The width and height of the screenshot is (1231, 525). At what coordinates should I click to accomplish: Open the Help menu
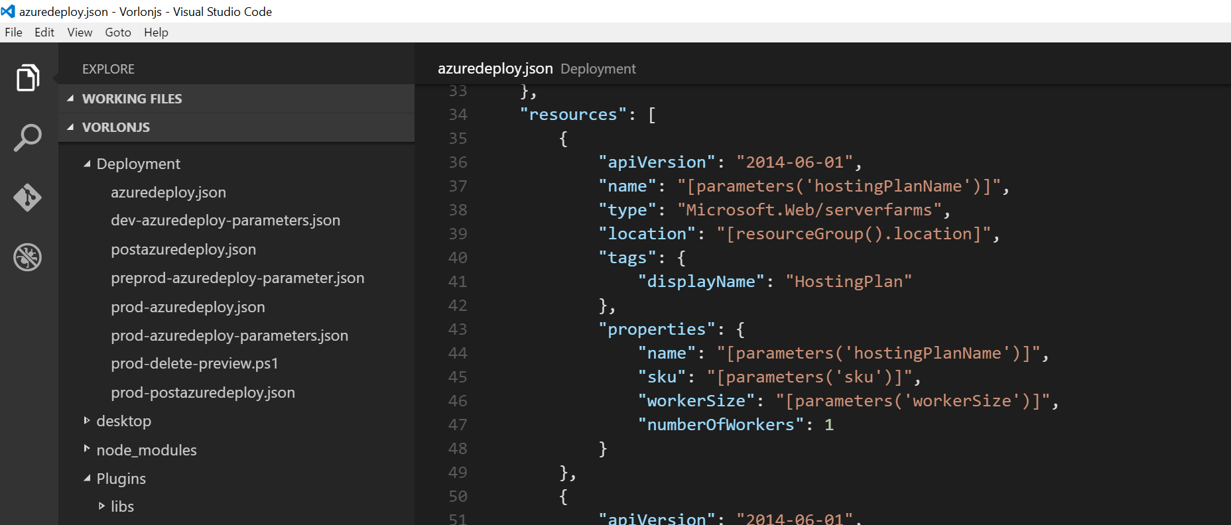tap(156, 32)
